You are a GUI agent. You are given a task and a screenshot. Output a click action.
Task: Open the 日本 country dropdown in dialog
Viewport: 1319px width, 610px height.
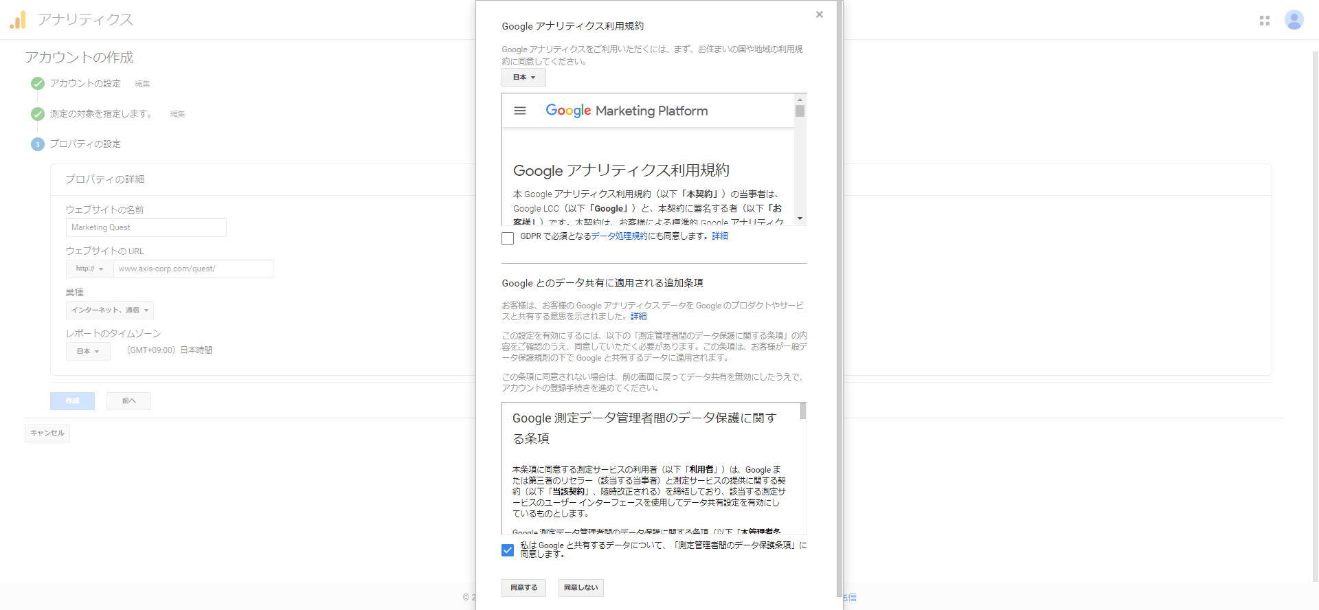523,78
